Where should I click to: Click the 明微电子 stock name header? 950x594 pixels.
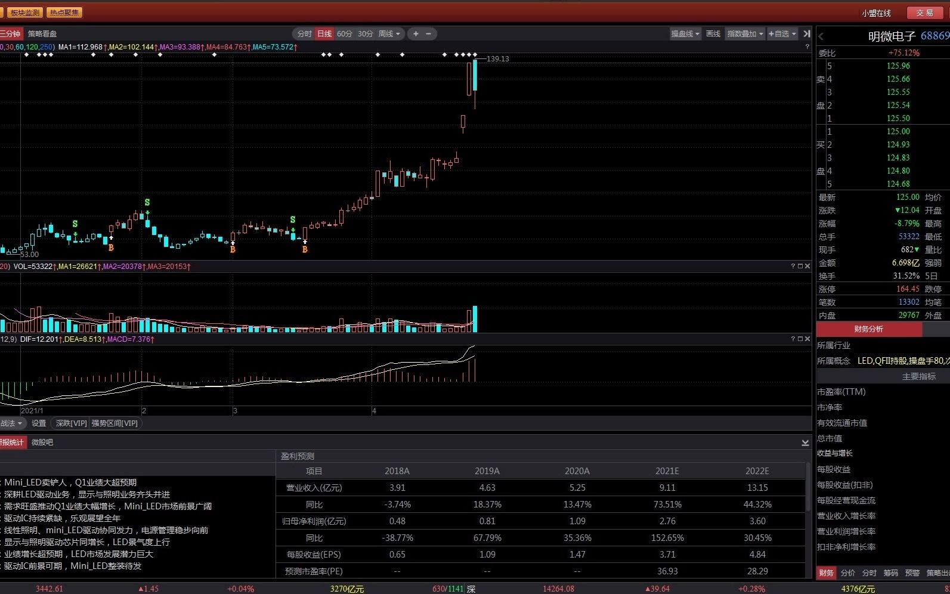892,36
